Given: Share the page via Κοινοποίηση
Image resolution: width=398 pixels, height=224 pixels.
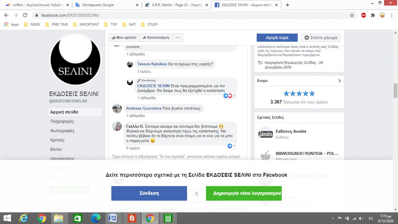Looking at the screenshot, I should click(x=156, y=37).
